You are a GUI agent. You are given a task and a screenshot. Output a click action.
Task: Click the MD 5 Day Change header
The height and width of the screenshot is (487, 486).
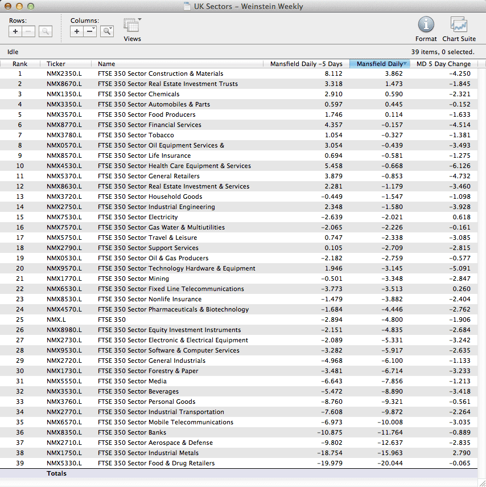click(x=443, y=64)
